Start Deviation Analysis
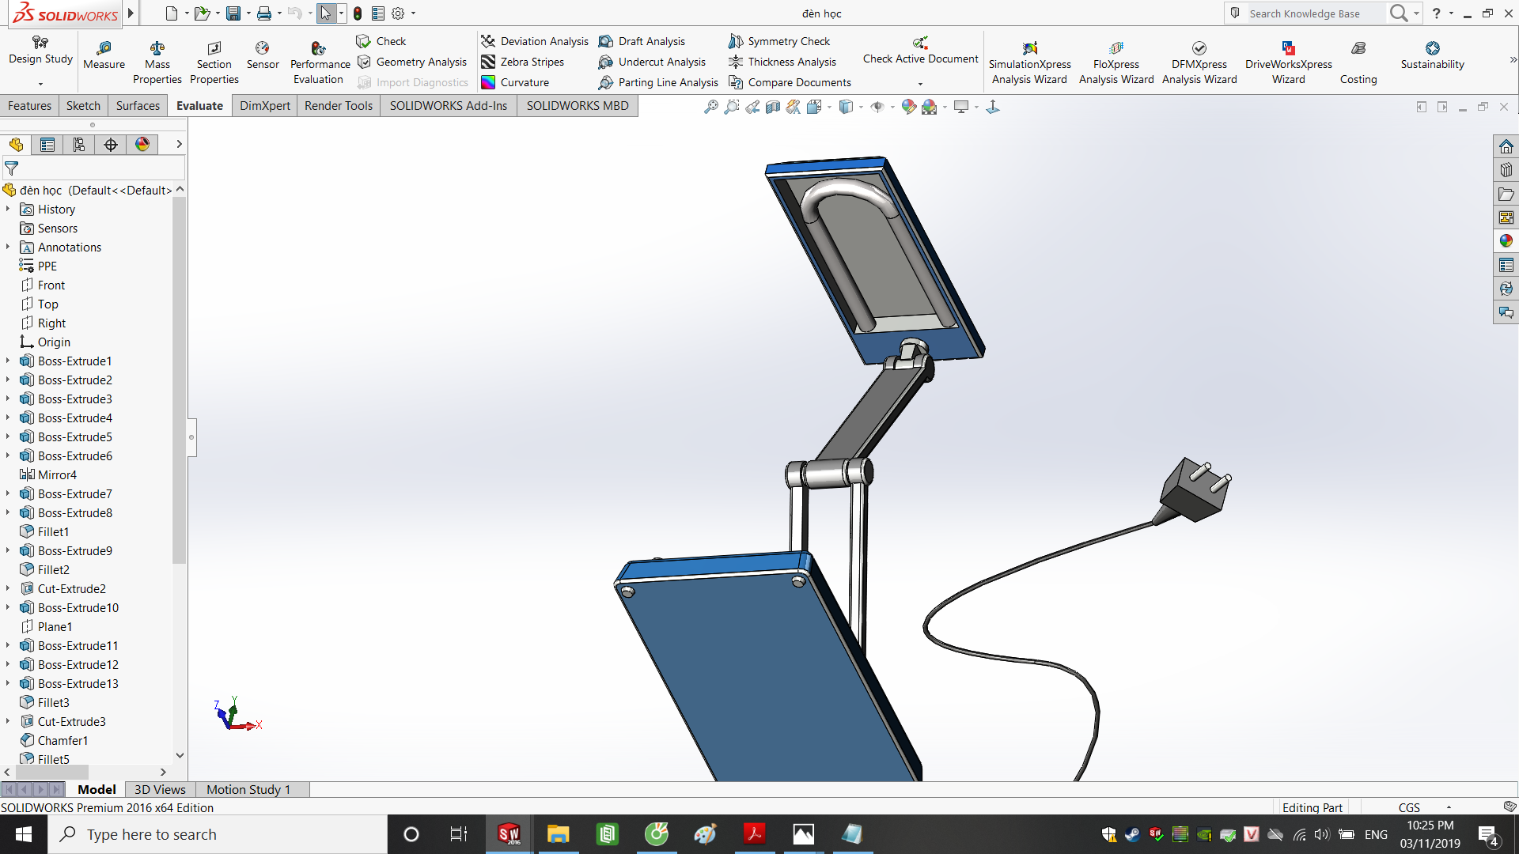 [x=535, y=41]
